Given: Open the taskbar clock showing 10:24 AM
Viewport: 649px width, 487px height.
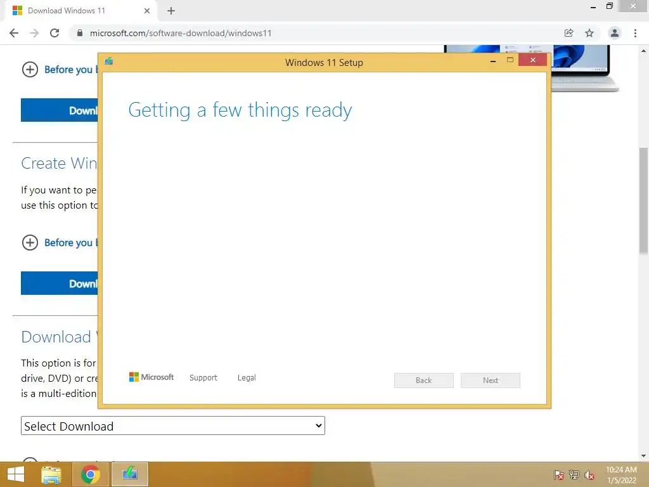Looking at the screenshot, I should [x=621, y=475].
